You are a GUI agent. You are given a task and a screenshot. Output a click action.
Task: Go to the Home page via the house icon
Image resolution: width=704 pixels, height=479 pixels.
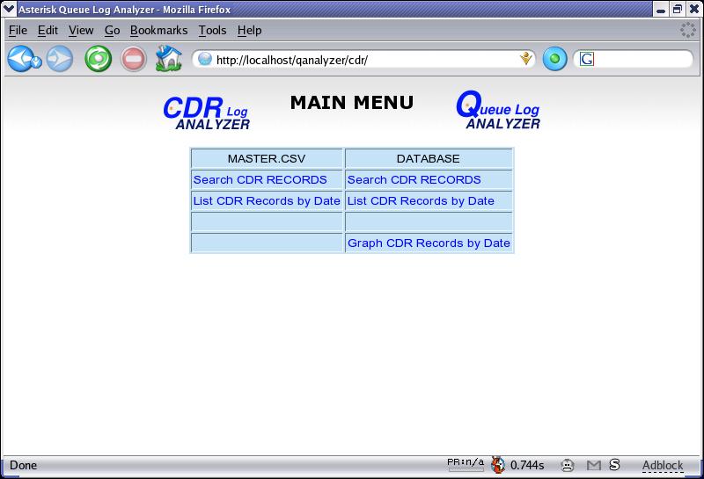168,59
